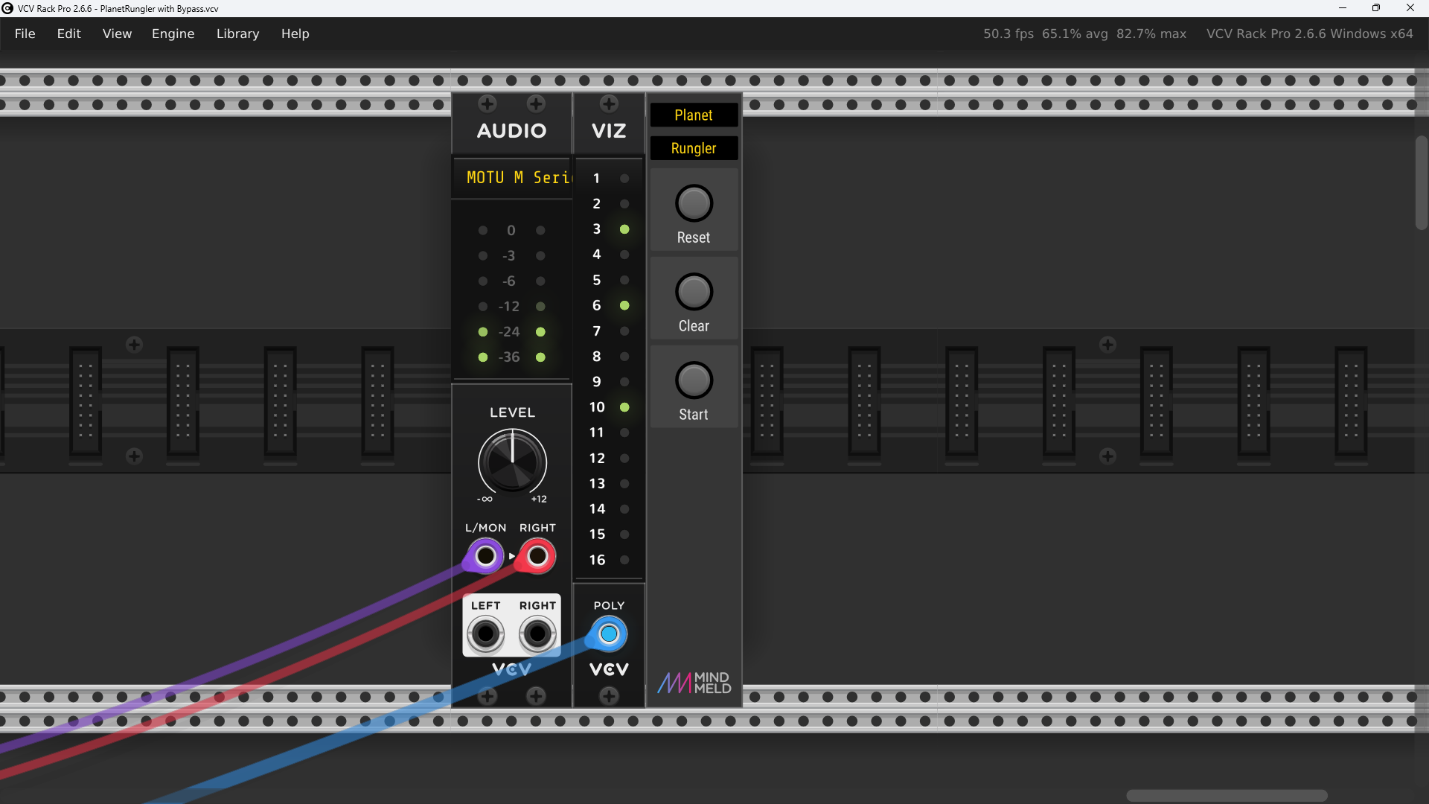Click the horizontal scrollbar at bottom
This screenshot has width=1429, height=804.
point(1226,795)
